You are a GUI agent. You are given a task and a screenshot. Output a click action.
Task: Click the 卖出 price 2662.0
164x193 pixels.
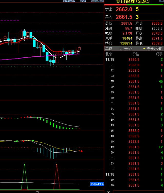point(124,9)
